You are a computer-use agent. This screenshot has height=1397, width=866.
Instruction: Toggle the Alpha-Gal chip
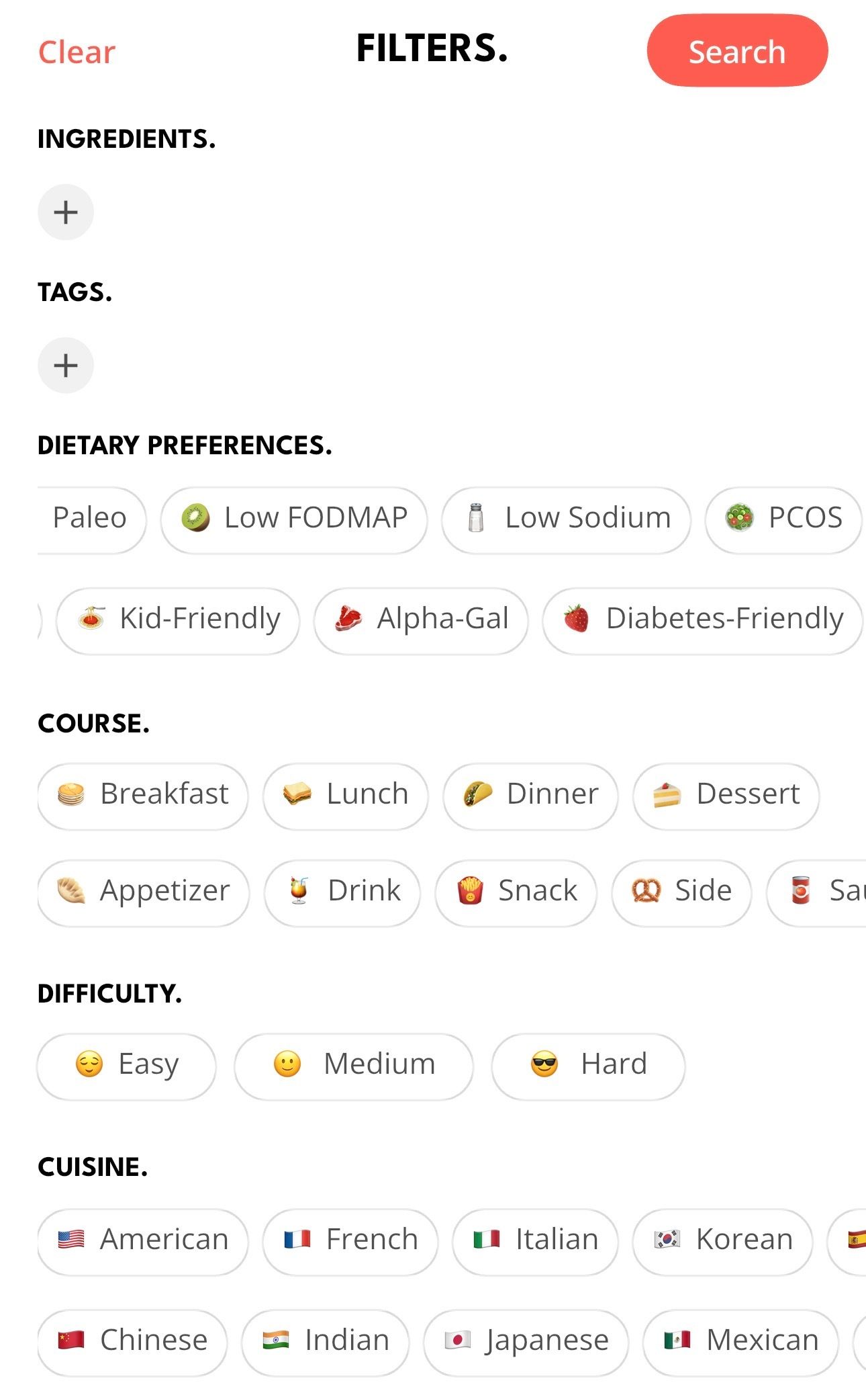pyautogui.click(x=421, y=620)
